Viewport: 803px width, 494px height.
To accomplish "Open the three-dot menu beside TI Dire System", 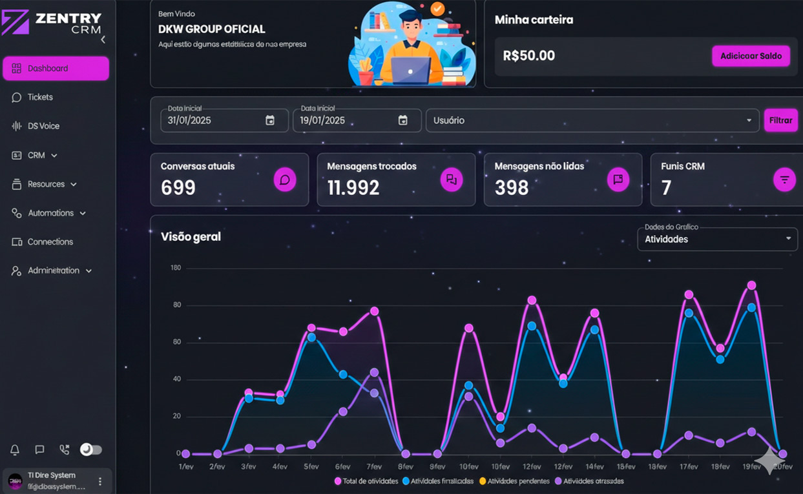I will [x=100, y=481].
